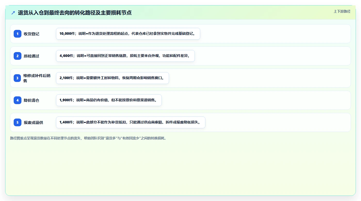Open the 10,000件 description box
The height and width of the screenshot is (201, 361).
click(x=128, y=34)
